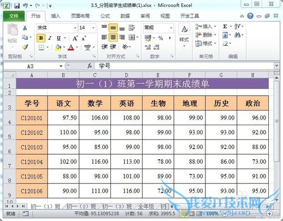Switch to the 页面布局 tab
This screenshot has width=283, height=221.
[80, 16]
